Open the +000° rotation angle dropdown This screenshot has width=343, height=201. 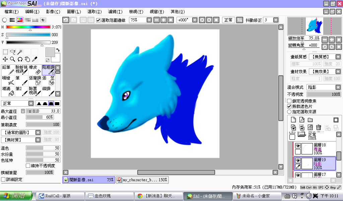click(x=195, y=20)
